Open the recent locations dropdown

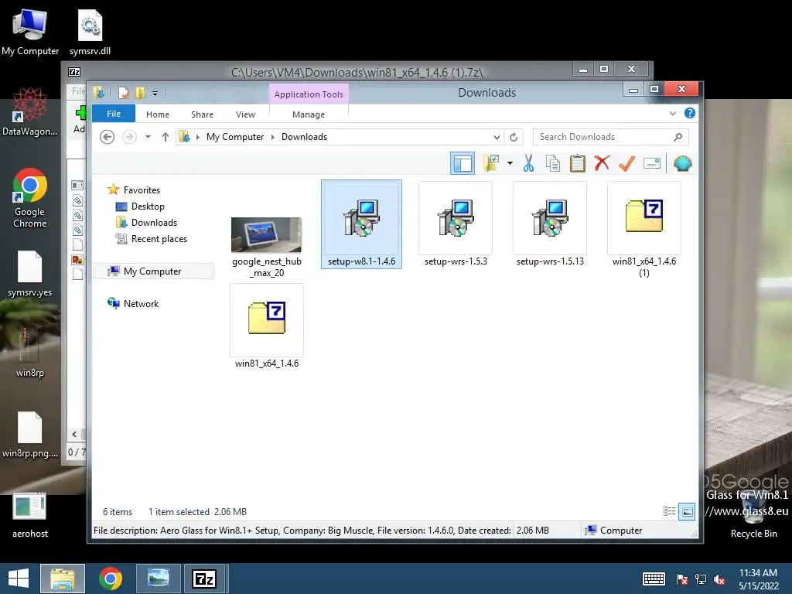click(148, 137)
